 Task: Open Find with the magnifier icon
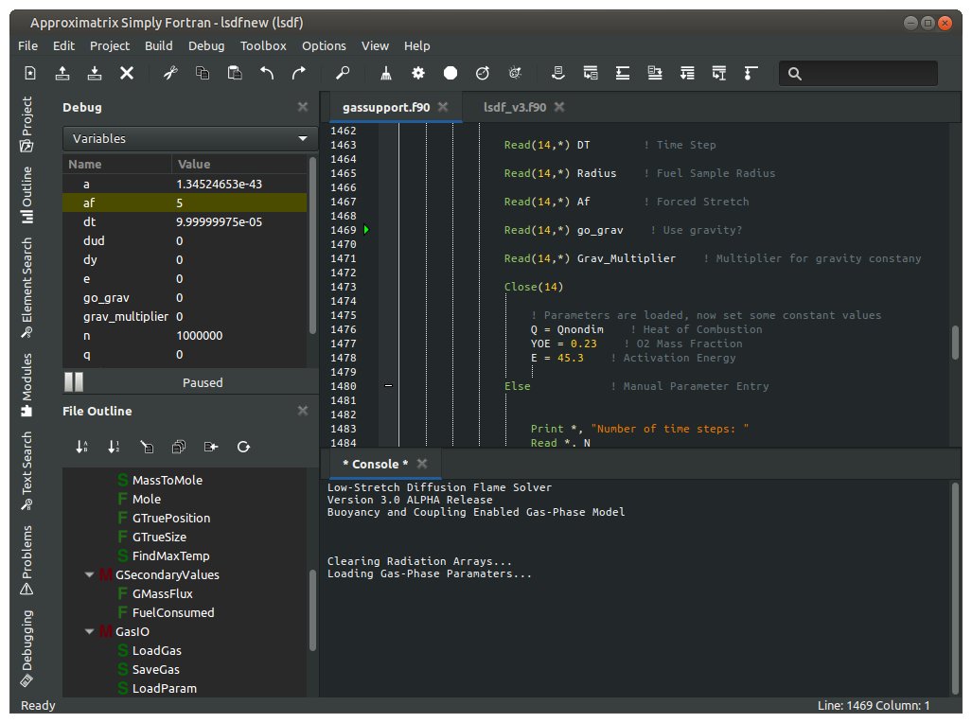343,73
